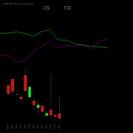Viewport: 133px width, 133px height.
Task: Click the red candle above the 09 date label
Action: (x=13, y=85)
